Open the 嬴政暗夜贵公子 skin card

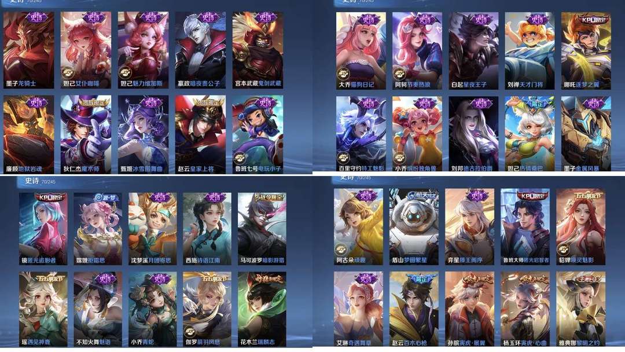click(x=200, y=50)
